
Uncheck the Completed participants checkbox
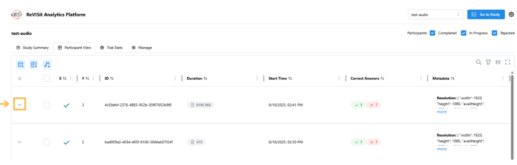[x=432, y=33]
